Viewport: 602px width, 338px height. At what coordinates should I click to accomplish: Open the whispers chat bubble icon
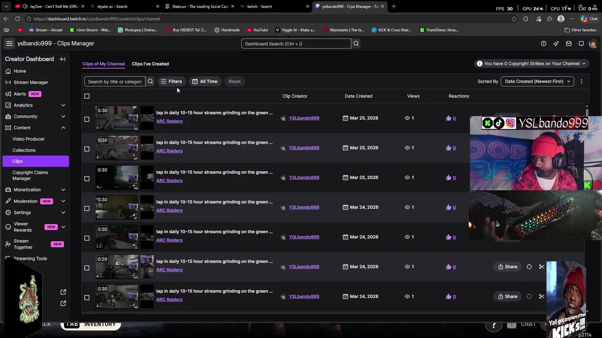(x=581, y=44)
